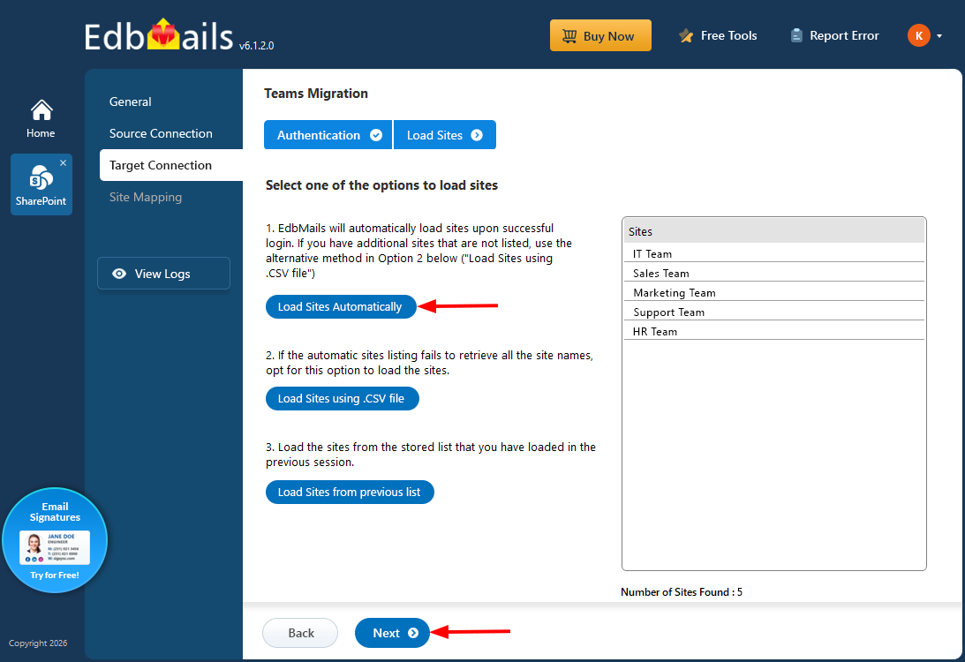
Task: Click the Sites column header
Action: click(x=773, y=231)
